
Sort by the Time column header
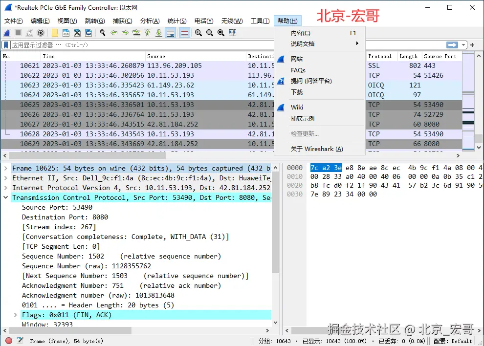(x=93, y=56)
